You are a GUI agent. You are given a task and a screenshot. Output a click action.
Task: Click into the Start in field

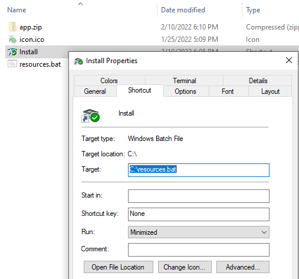pos(199,196)
